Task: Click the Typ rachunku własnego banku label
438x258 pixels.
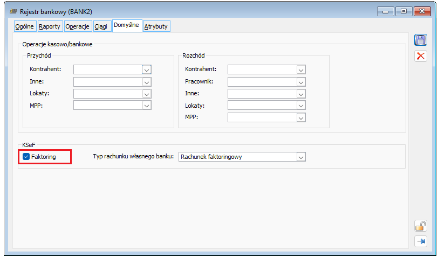Action: [133, 157]
